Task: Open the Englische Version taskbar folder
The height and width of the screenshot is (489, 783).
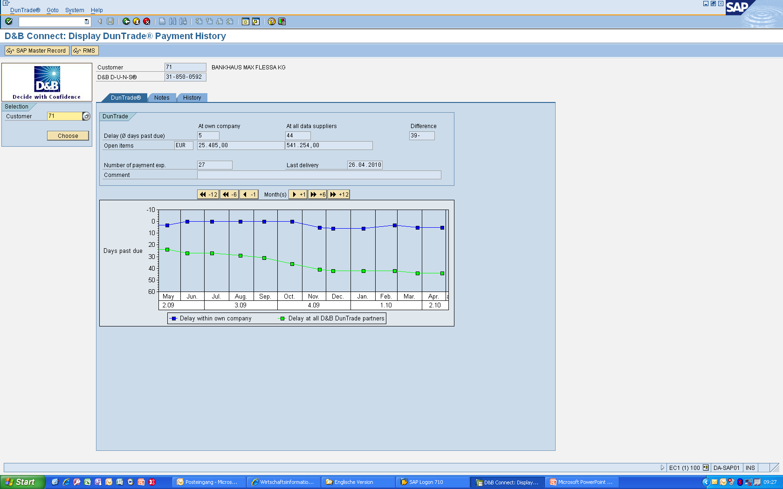Action: (357, 482)
